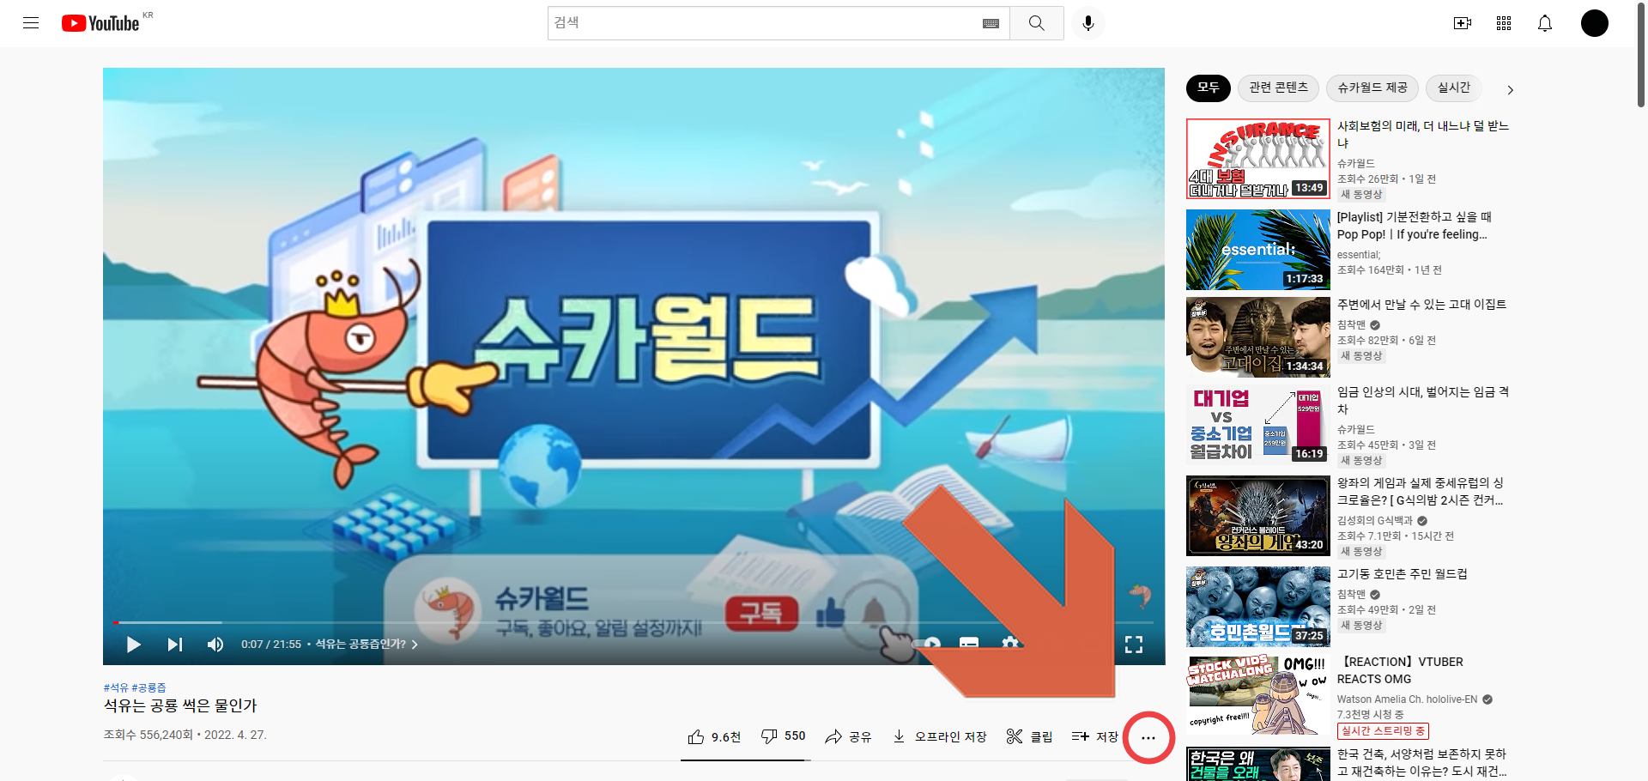Open video titled 왕좌의 게임과 실제 중세유럽의
This screenshot has width=1648, height=781.
coord(1421,492)
